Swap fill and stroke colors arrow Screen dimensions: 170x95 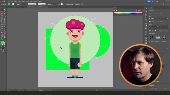[x=5, y=41]
